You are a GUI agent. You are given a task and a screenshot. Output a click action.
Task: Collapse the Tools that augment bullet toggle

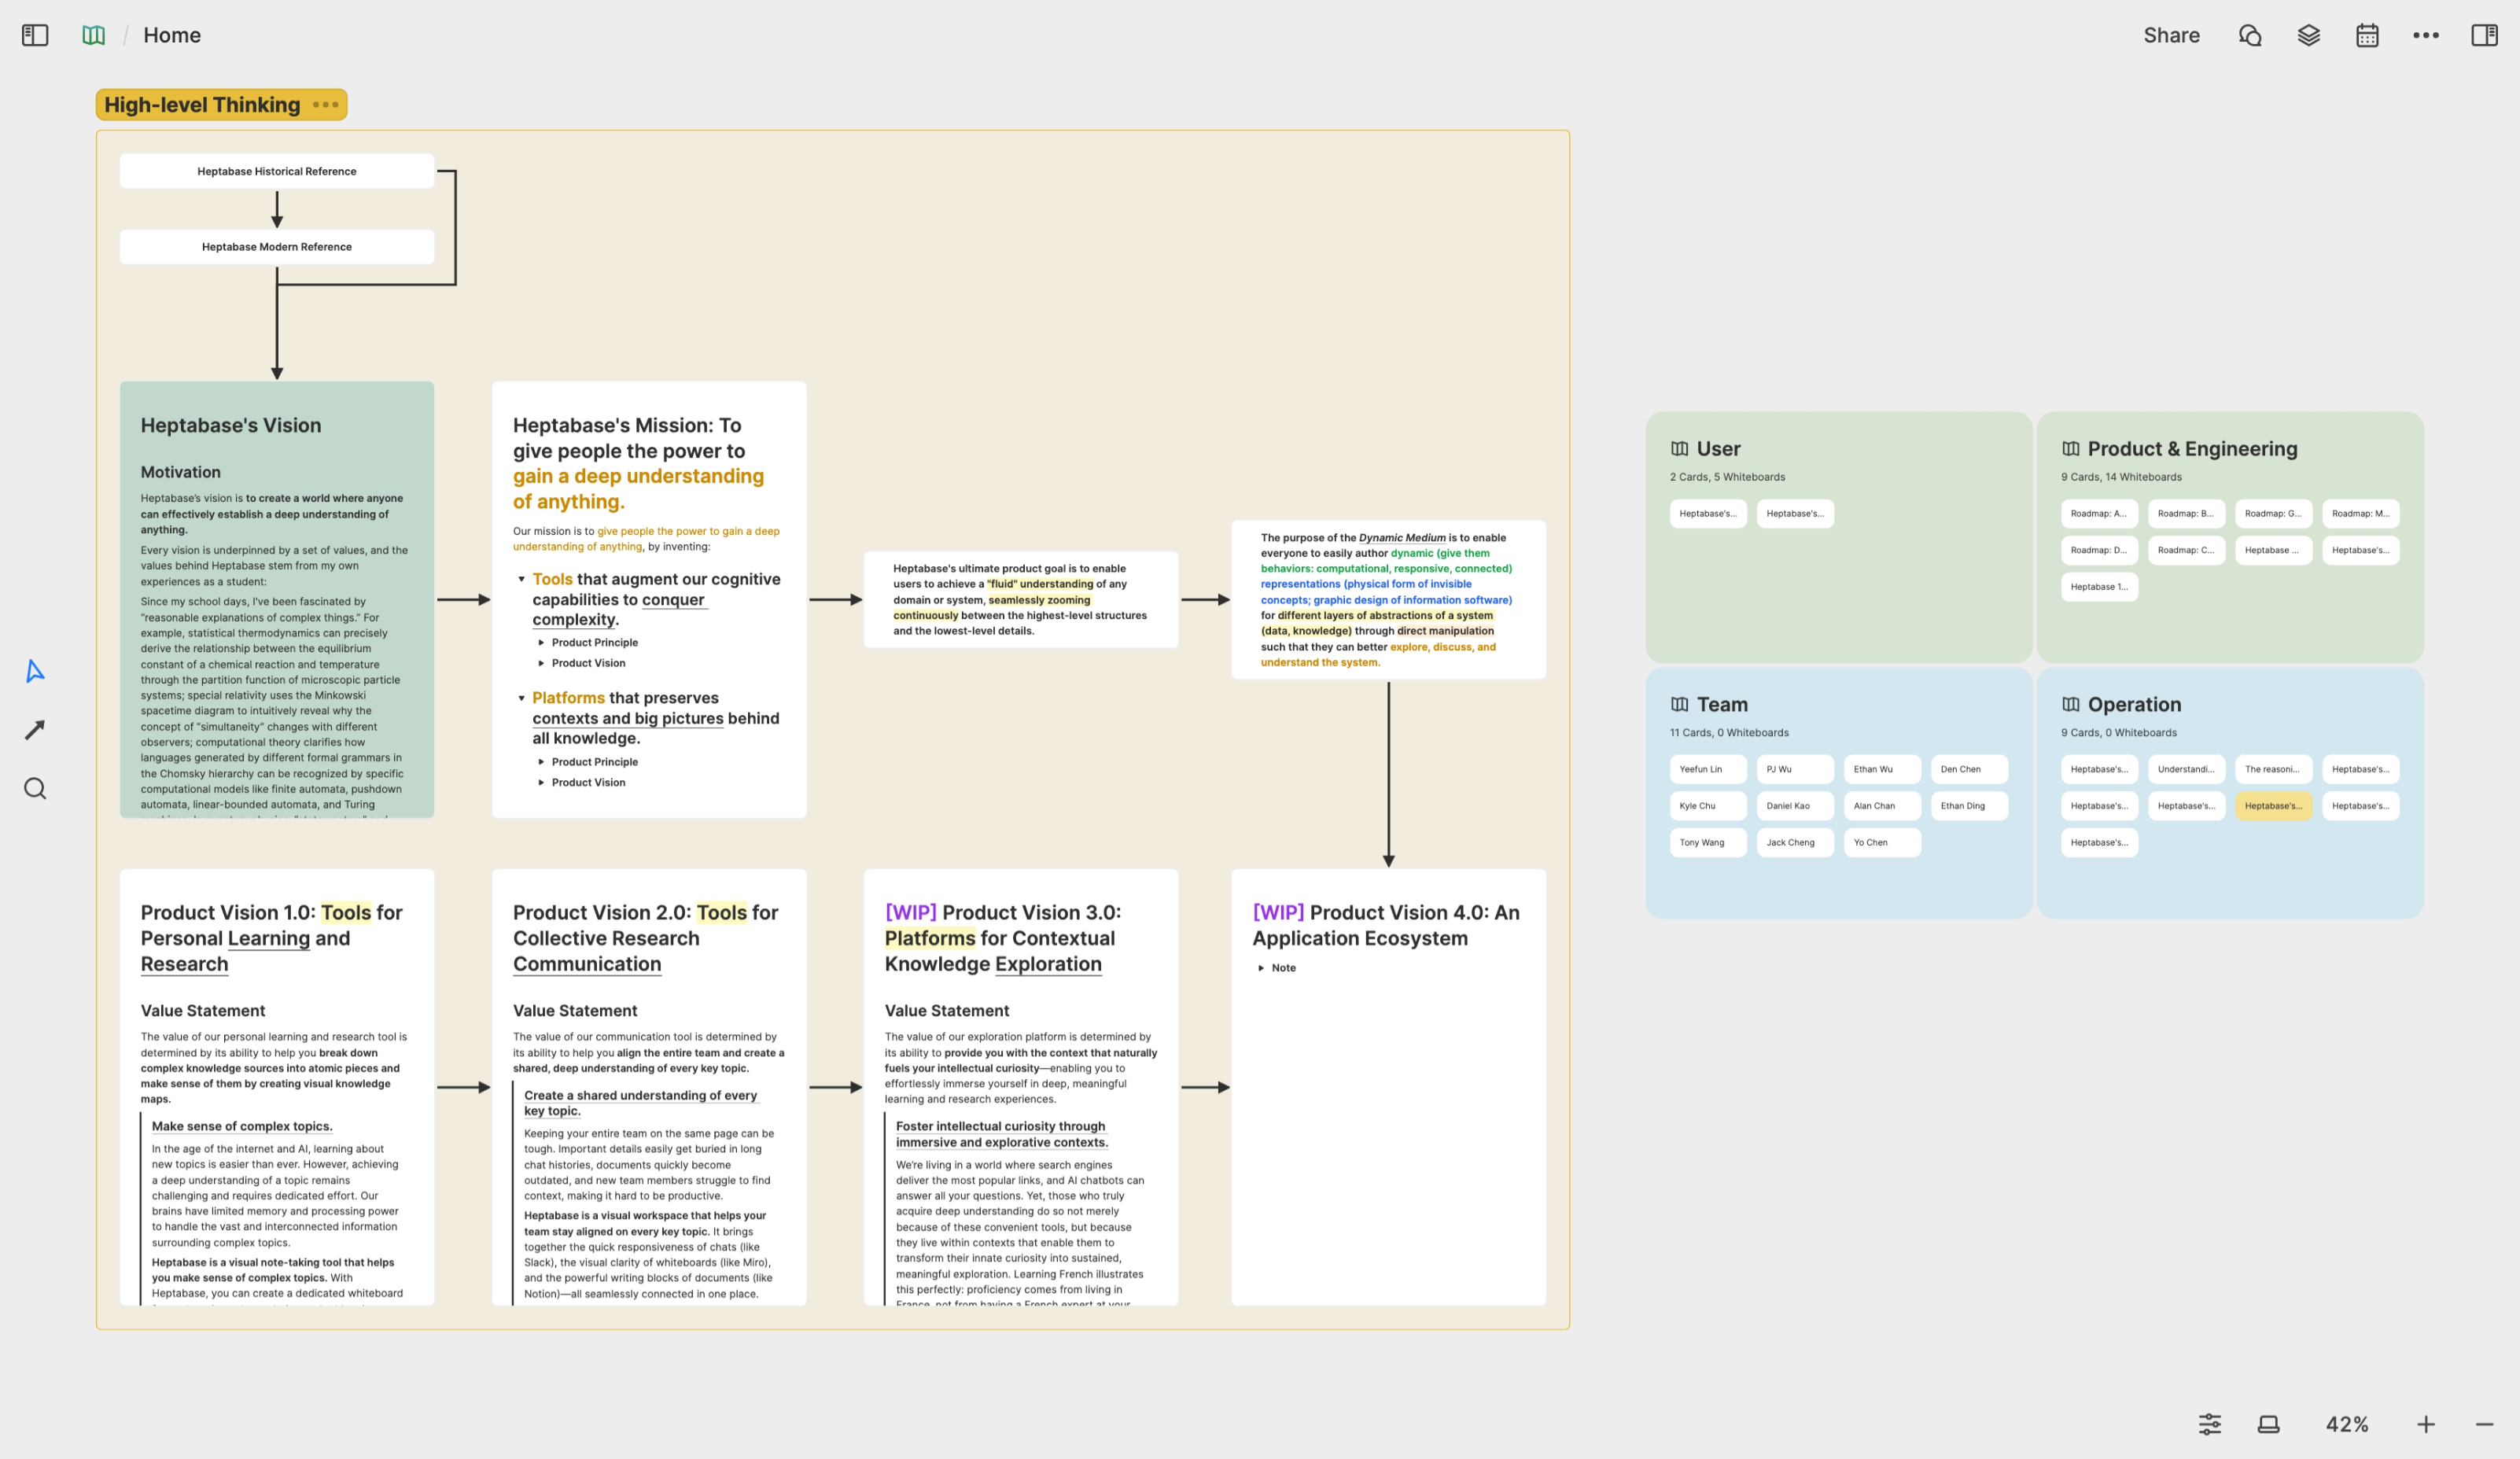click(x=521, y=579)
